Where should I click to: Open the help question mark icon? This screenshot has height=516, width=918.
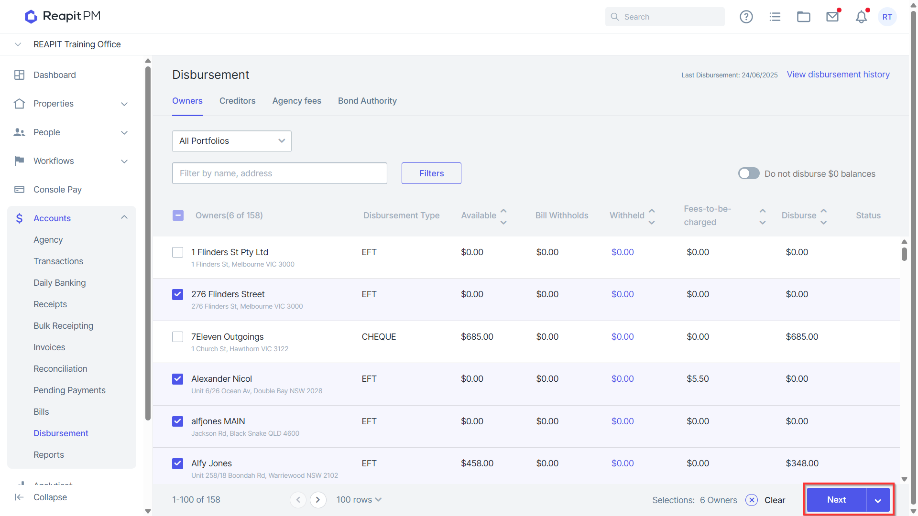pos(746,17)
